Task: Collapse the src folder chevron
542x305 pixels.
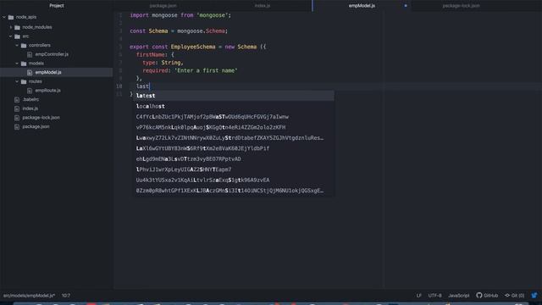Action: click(11, 36)
